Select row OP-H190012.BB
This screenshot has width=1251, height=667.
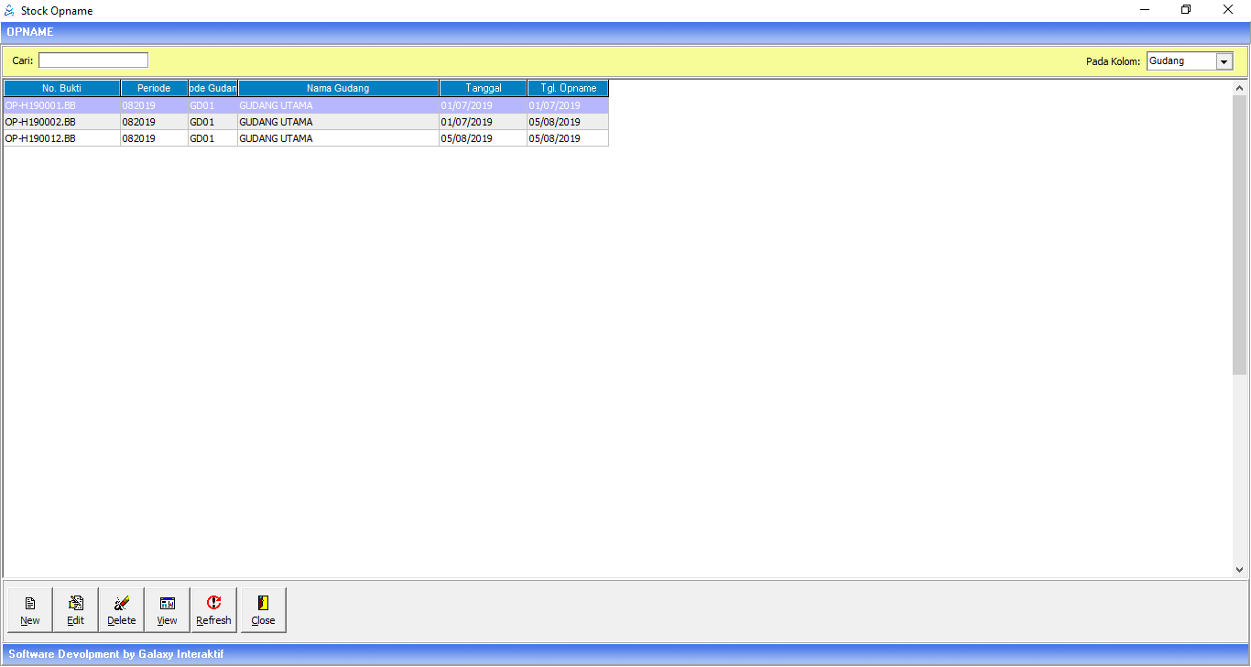tap(40, 138)
